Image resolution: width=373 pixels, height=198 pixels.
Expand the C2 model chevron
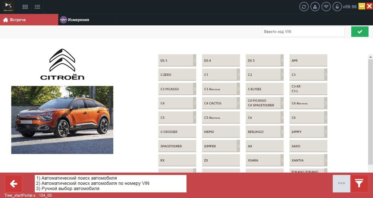[x=282, y=75]
